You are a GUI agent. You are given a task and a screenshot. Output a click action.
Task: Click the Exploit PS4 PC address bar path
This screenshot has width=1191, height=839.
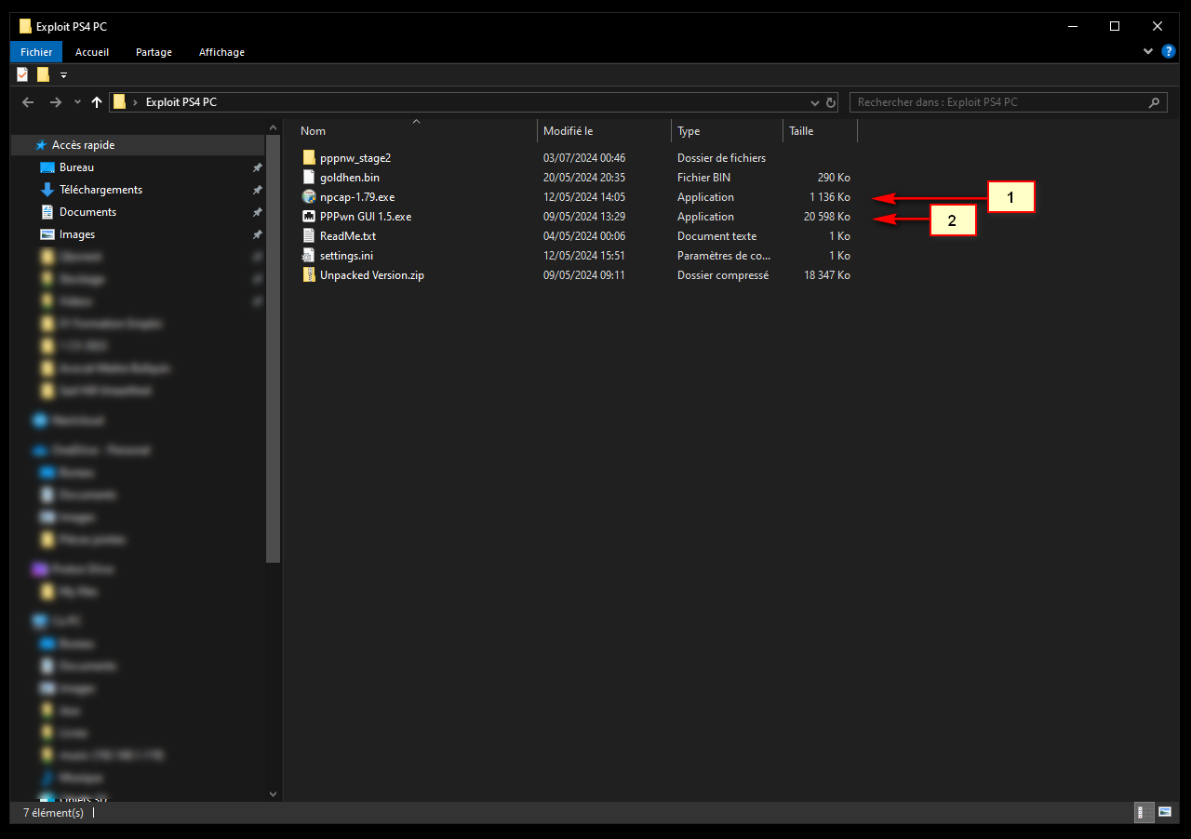[x=181, y=102]
